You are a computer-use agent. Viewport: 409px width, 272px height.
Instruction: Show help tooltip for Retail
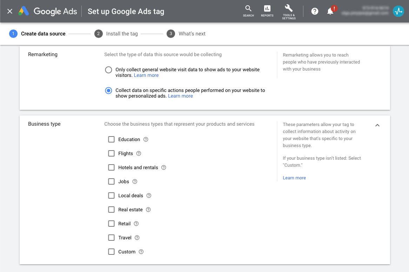(136, 224)
